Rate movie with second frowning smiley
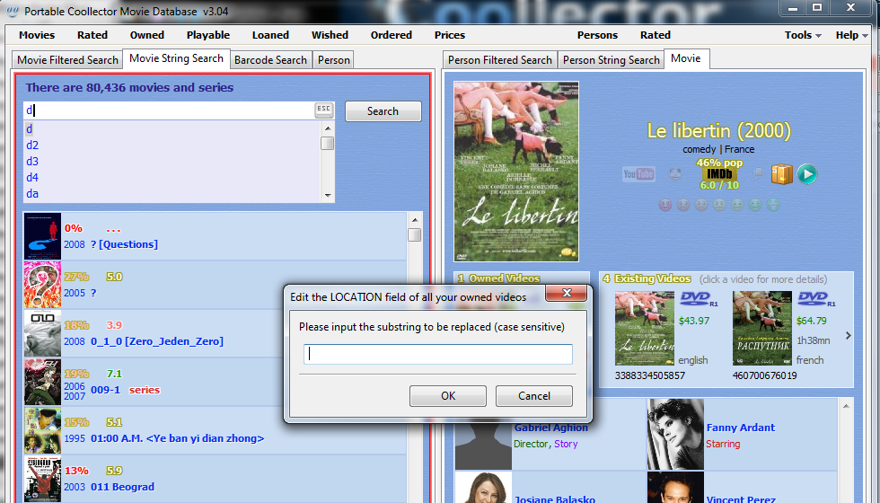The height and width of the screenshot is (503, 880). tap(683, 206)
